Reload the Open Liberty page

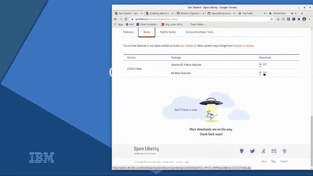[126, 19]
